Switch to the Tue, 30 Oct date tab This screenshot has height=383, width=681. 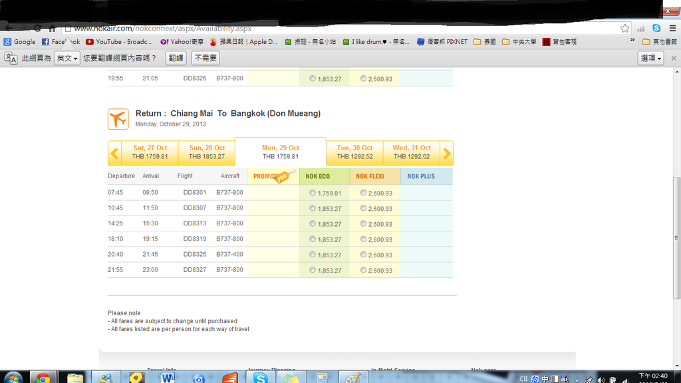[x=354, y=154]
